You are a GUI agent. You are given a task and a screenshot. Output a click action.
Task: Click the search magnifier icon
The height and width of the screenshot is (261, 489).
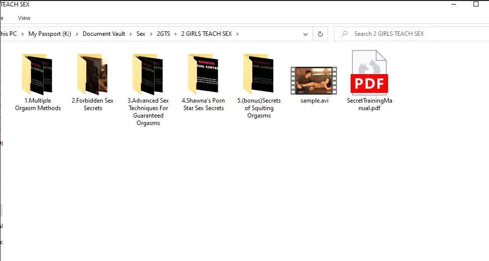point(344,34)
